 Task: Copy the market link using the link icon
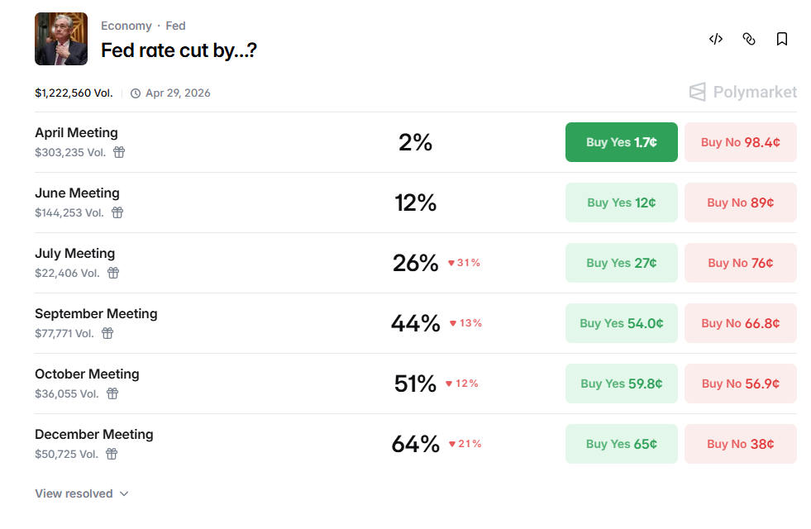pyautogui.click(x=748, y=39)
